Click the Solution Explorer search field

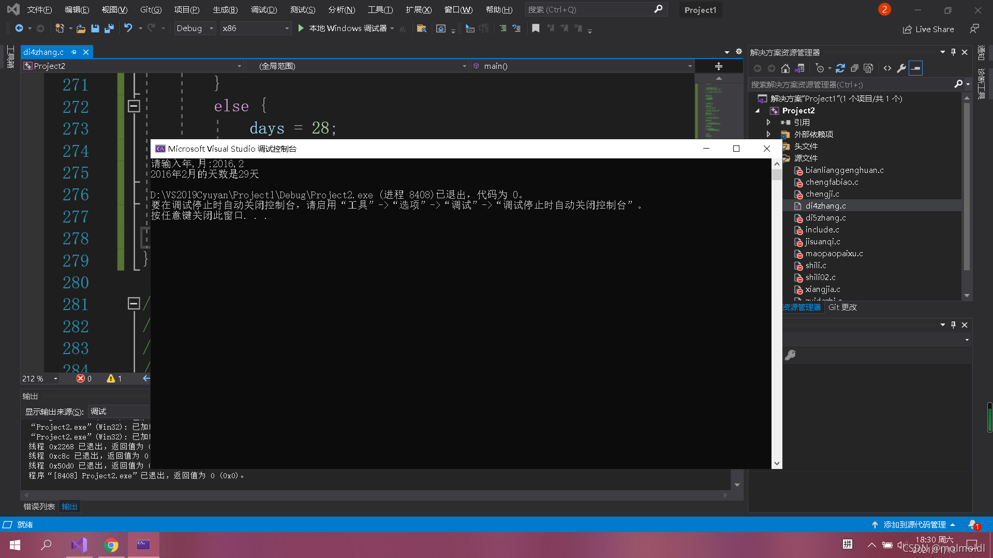[859, 84]
